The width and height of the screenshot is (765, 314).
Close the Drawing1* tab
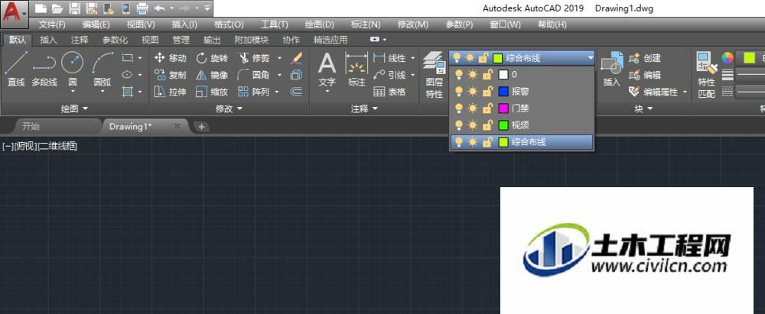[177, 126]
